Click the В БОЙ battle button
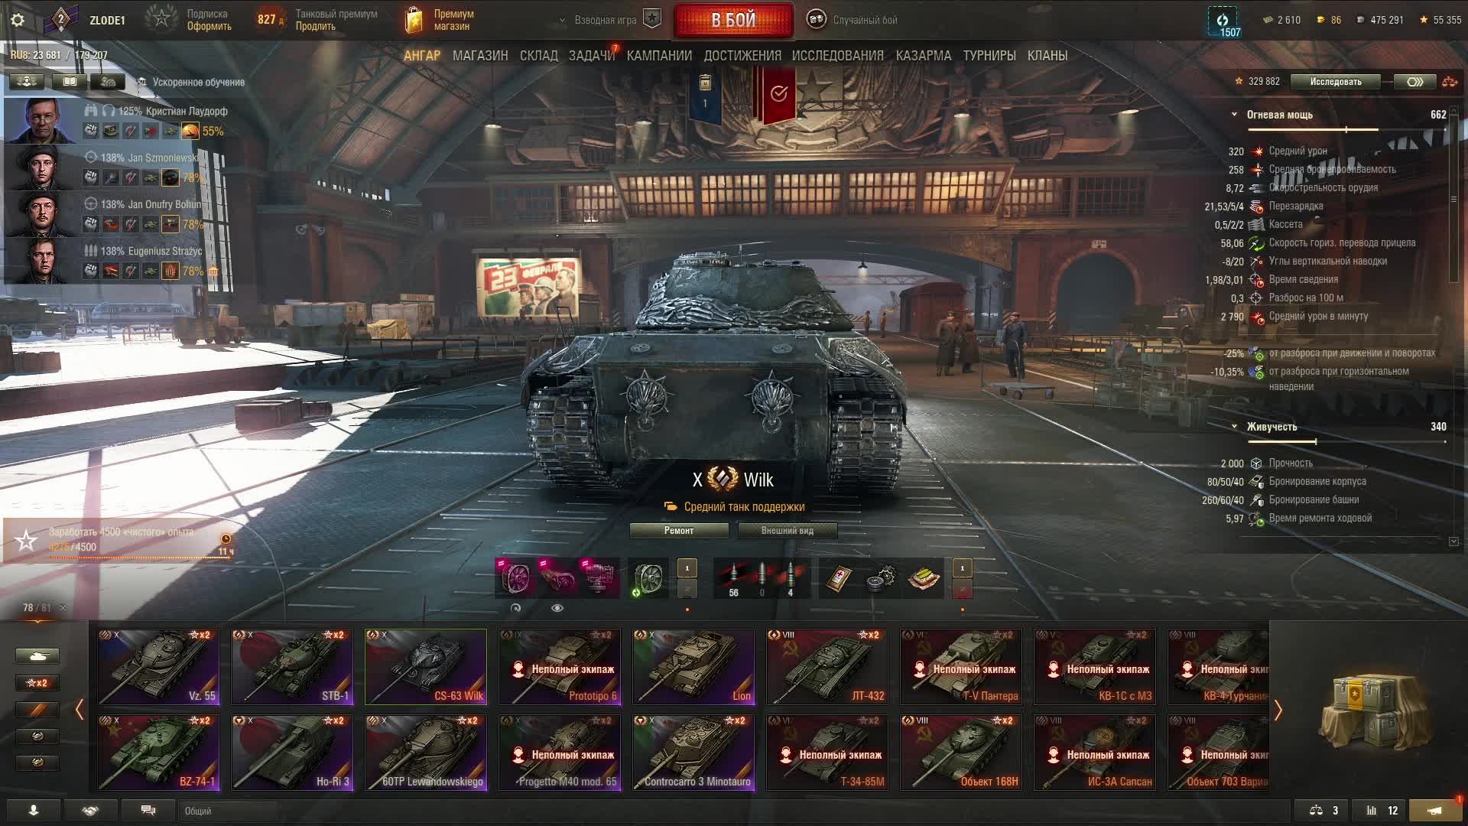The height and width of the screenshot is (826, 1468). pos(733,20)
